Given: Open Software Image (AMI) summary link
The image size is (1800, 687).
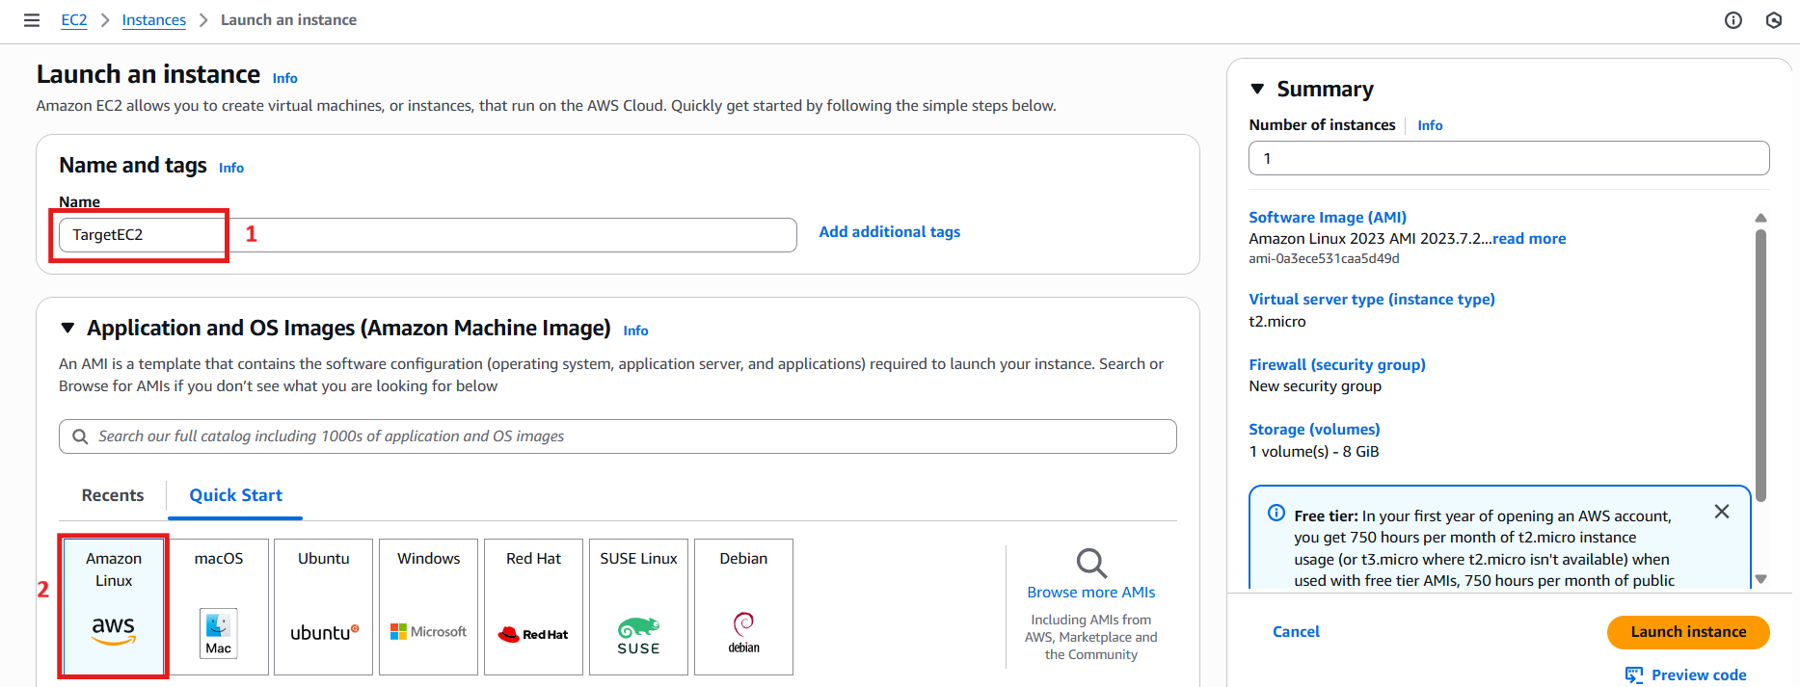Looking at the screenshot, I should tap(1328, 218).
